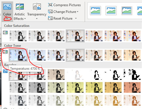The height and width of the screenshot is (109, 142).
Task: Select warmest Color Tone thumbnail at row end
Action: click(132, 55)
